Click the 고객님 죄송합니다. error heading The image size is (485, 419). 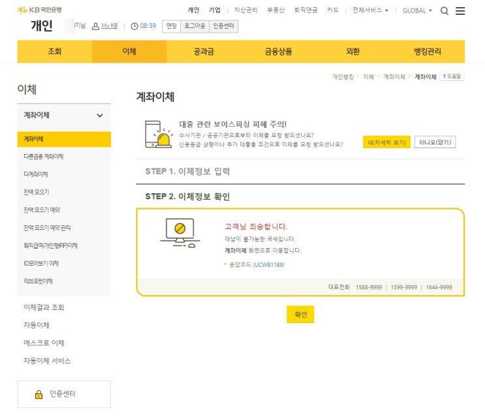coord(256,226)
